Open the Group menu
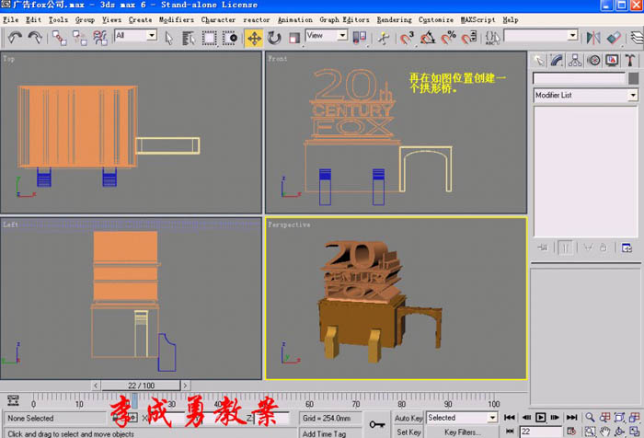644x438 pixels. point(85,19)
